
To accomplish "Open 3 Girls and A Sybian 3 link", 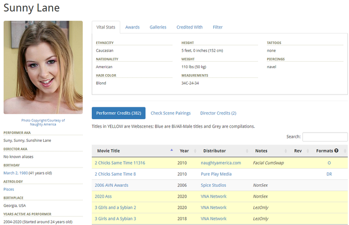I will pos(115,219).
